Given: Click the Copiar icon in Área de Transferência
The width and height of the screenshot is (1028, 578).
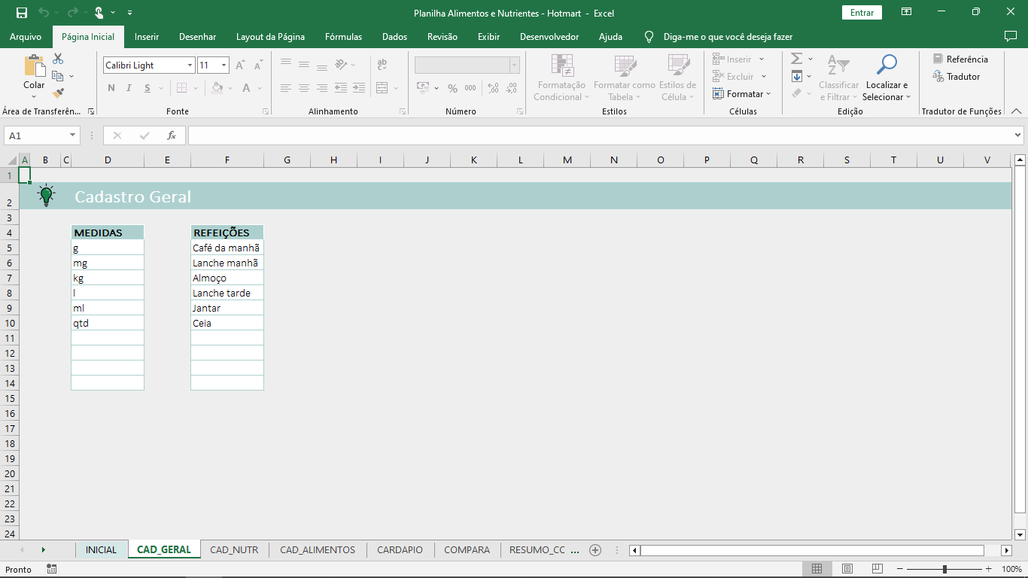Looking at the screenshot, I should pyautogui.click(x=56, y=75).
